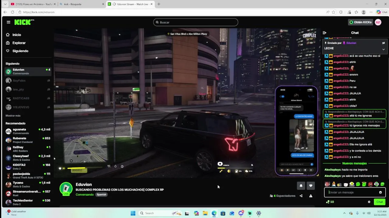The height and width of the screenshot is (218, 389).
Task: Insert the green halo emote
Action: click(364, 184)
